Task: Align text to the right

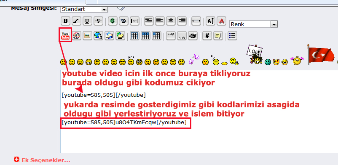Action: pyautogui.click(x=182, y=21)
